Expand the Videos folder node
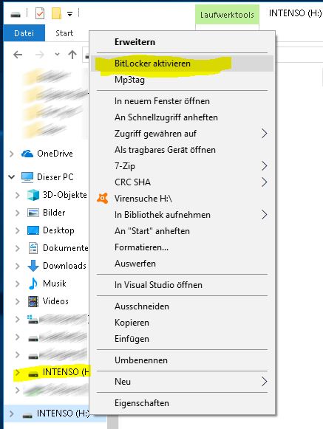323x429 pixels. pyautogui.click(x=17, y=301)
